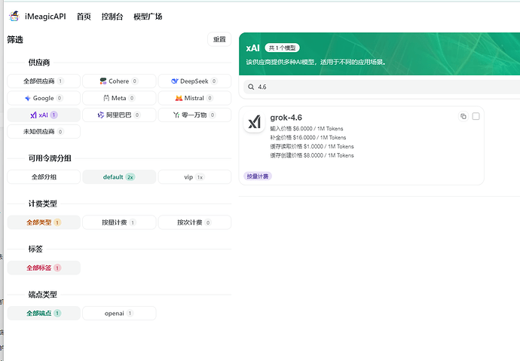Filter by Cohere provider
Image resolution: width=520 pixels, height=361 pixels.
pyautogui.click(x=119, y=81)
